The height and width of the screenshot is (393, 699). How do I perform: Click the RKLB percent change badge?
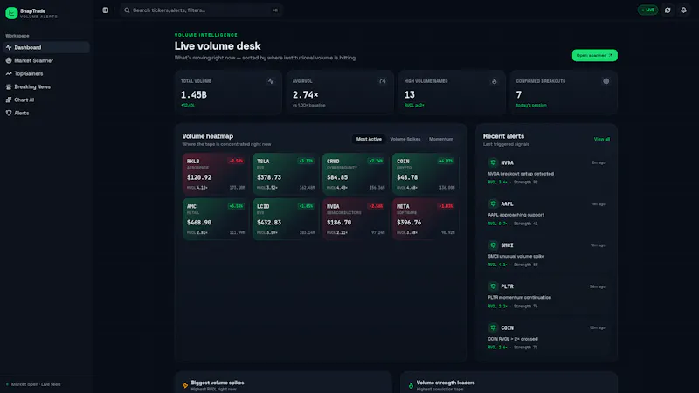[x=236, y=161]
